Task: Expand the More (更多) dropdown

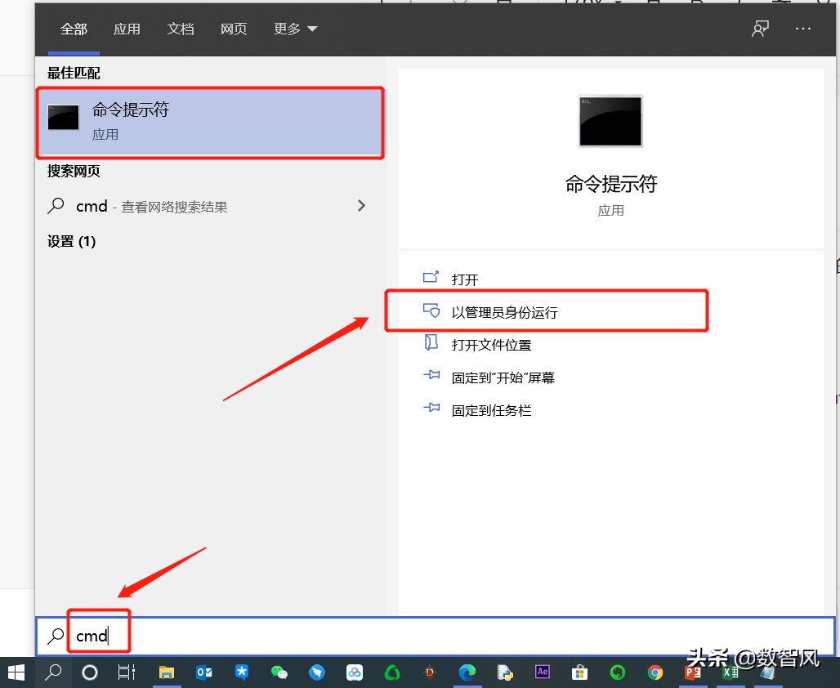Action: [295, 29]
